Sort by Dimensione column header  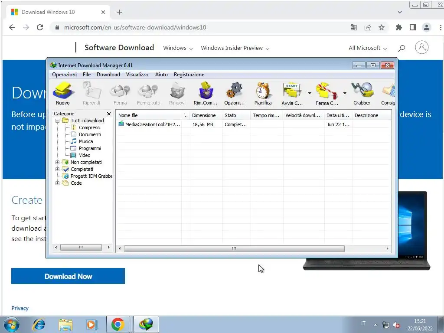(206, 115)
